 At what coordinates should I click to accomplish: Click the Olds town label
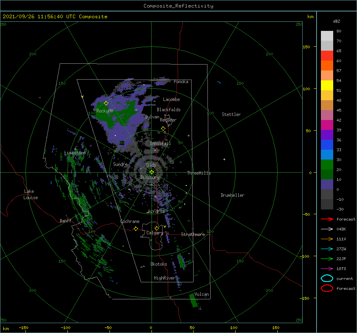click(x=151, y=165)
